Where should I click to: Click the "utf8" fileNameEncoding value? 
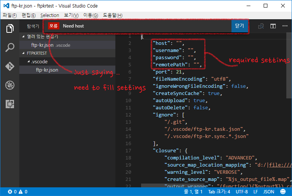(219, 79)
